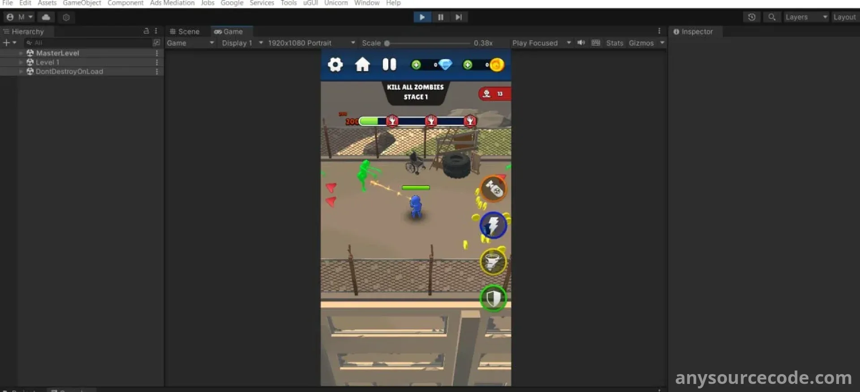The width and height of the screenshot is (860, 392).
Task: Toggle Mute Audio in the Game view
Action: [x=581, y=43]
